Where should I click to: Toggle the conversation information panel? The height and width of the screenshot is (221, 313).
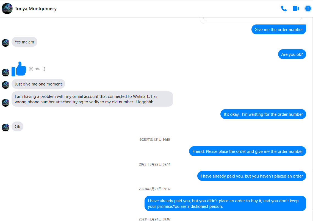tap(308, 9)
